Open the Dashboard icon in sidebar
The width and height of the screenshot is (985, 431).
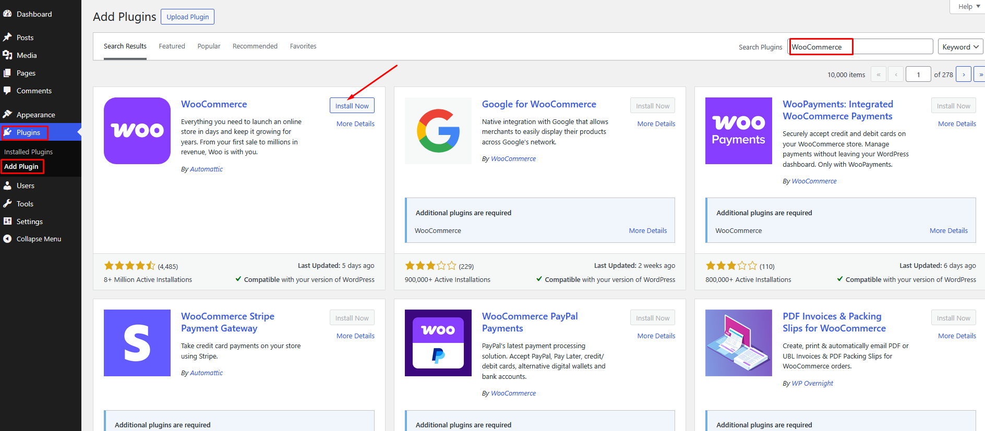(7, 14)
